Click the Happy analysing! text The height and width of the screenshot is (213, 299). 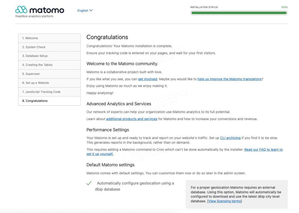(x=100, y=93)
